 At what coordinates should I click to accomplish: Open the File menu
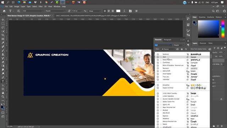6,6
